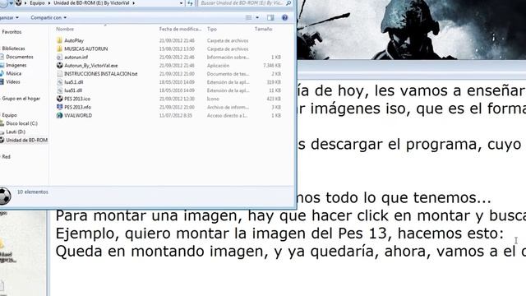Viewport: 526px width, 296px height.
Task: Click the soldier banner image in background window
Action: point(412,30)
